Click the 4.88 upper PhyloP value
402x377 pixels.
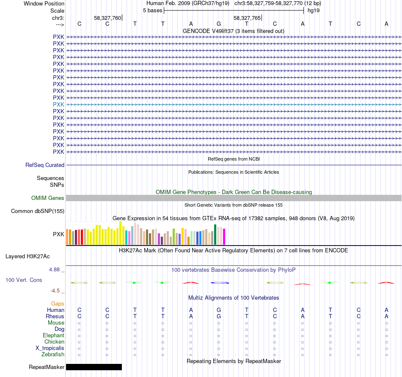[54, 270]
